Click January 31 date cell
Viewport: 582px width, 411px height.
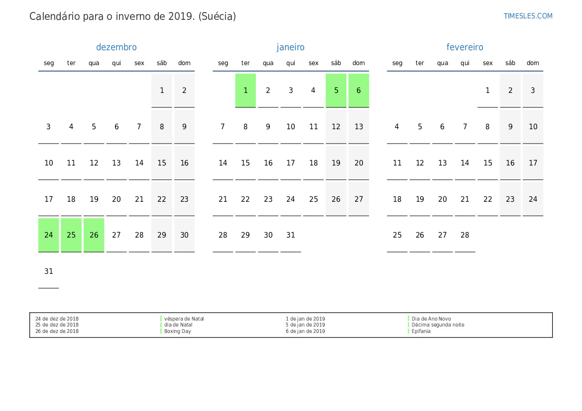coord(291,235)
